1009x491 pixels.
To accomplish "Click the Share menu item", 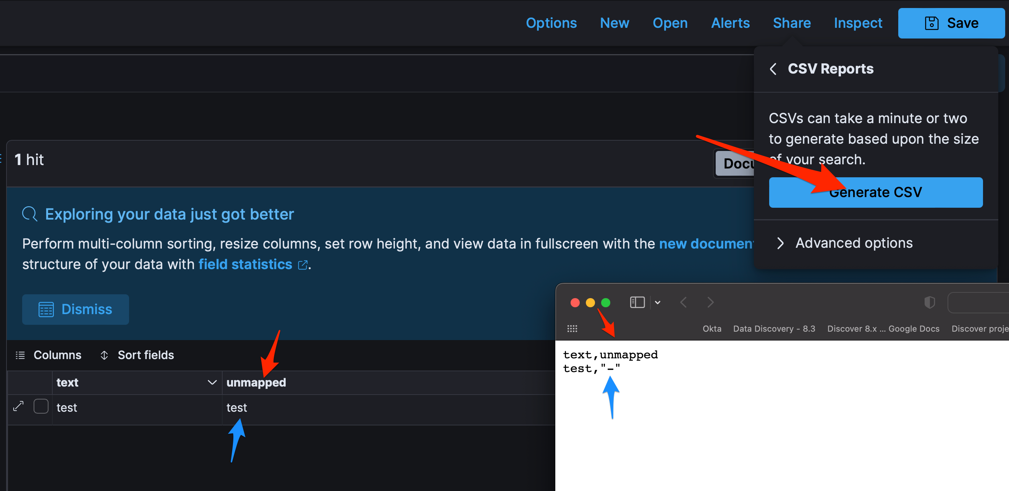I will pos(792,23).
